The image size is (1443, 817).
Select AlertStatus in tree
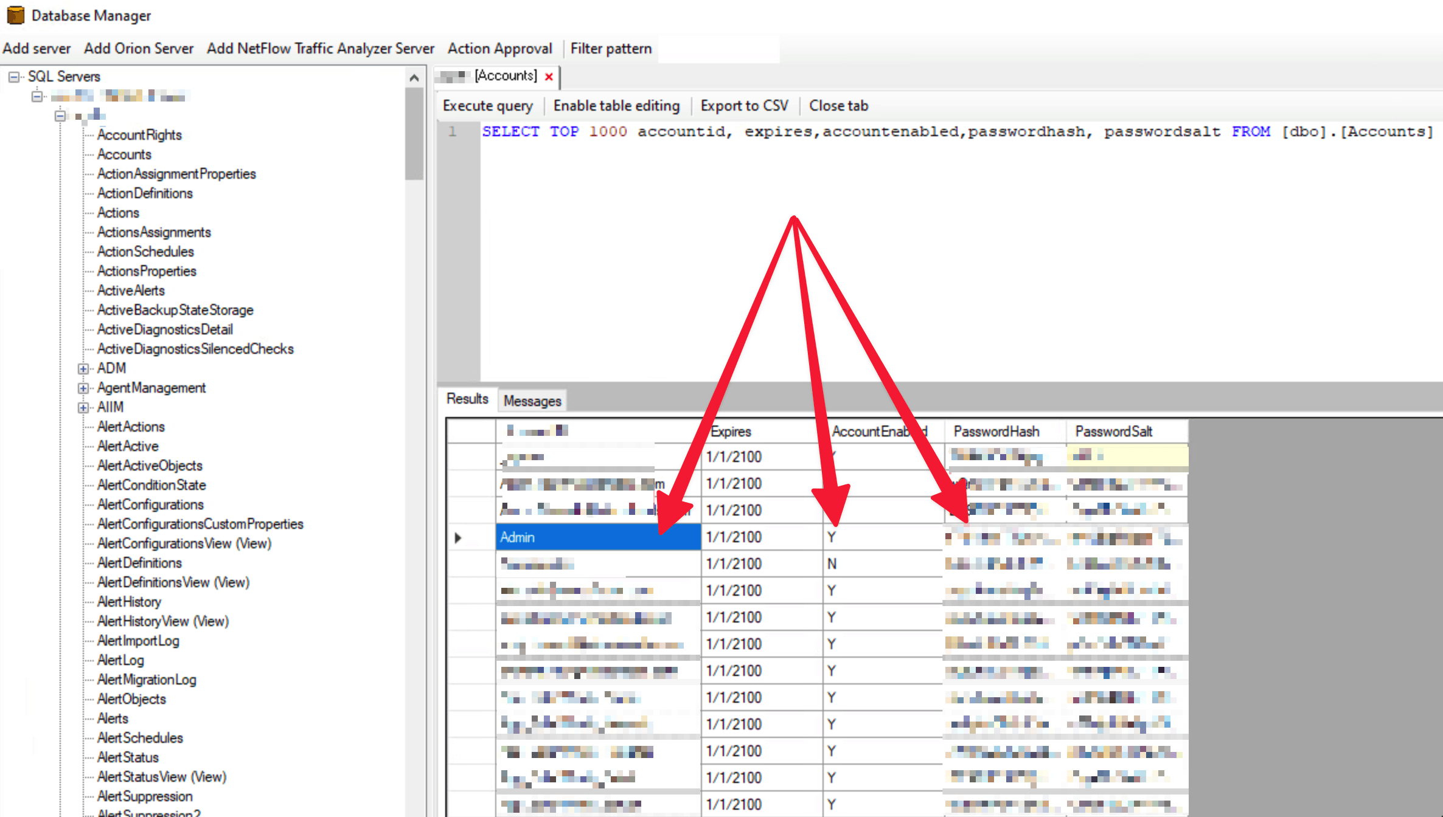pos(128,757)
